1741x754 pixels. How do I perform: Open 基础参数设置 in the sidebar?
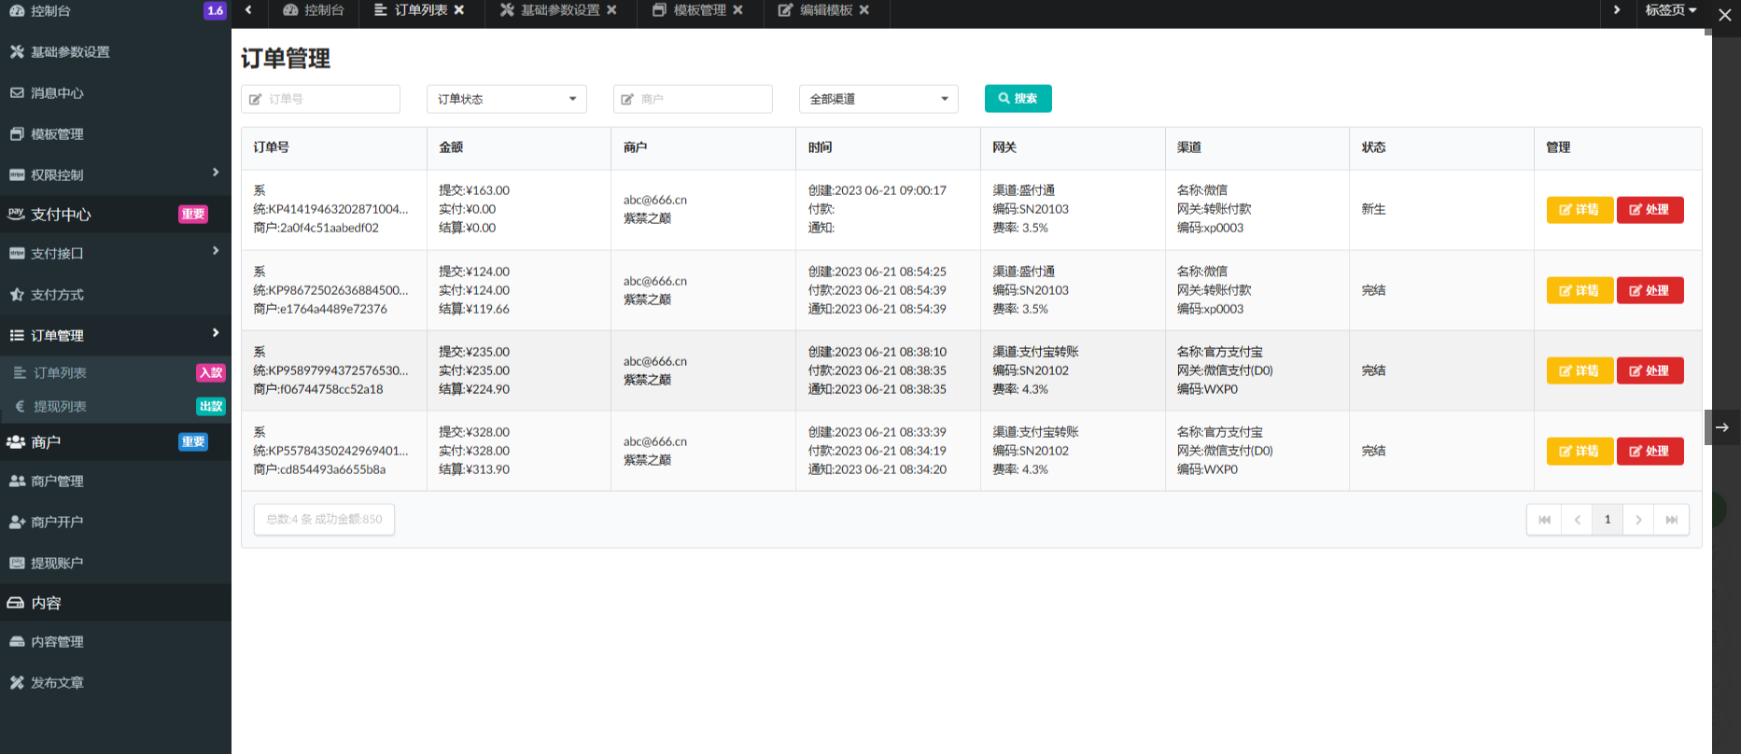click(116, 52)
